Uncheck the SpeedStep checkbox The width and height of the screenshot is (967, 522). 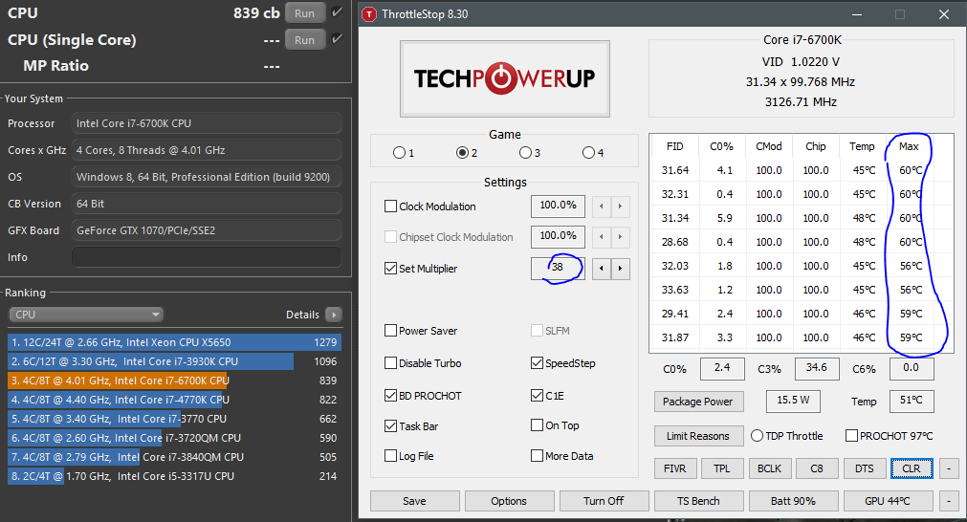pos(538,363)
